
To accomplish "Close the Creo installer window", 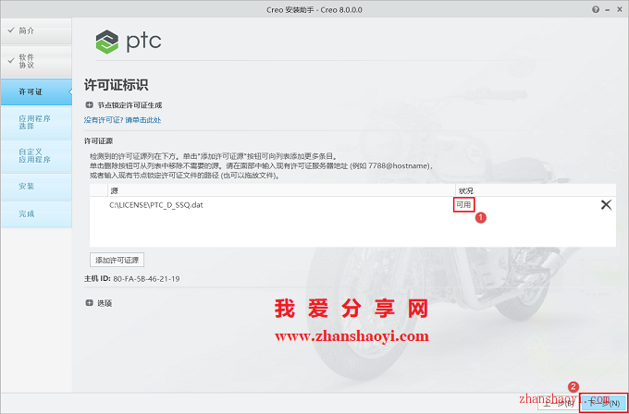I will click(620, 9).
